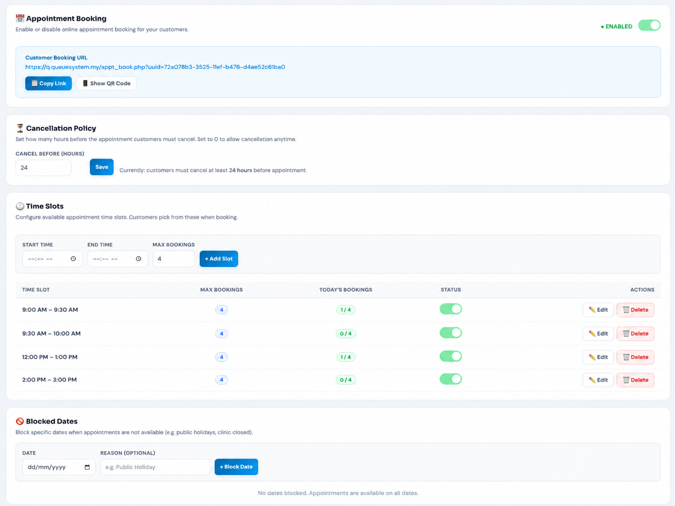Viewport: 675px width, 506px height.
Task: Edit the 9:00 AM – 9:30 AM slot
Action: [598, 309]
